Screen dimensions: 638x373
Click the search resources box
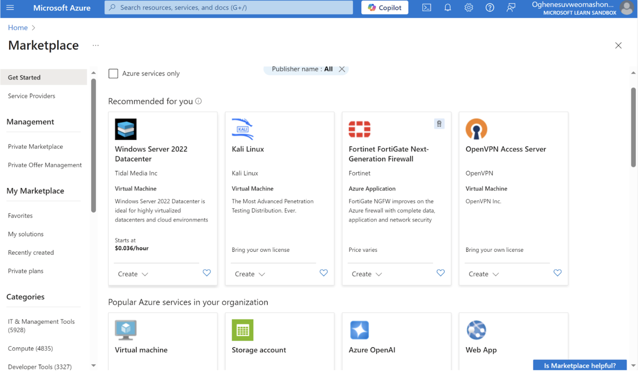coord(228,7)
